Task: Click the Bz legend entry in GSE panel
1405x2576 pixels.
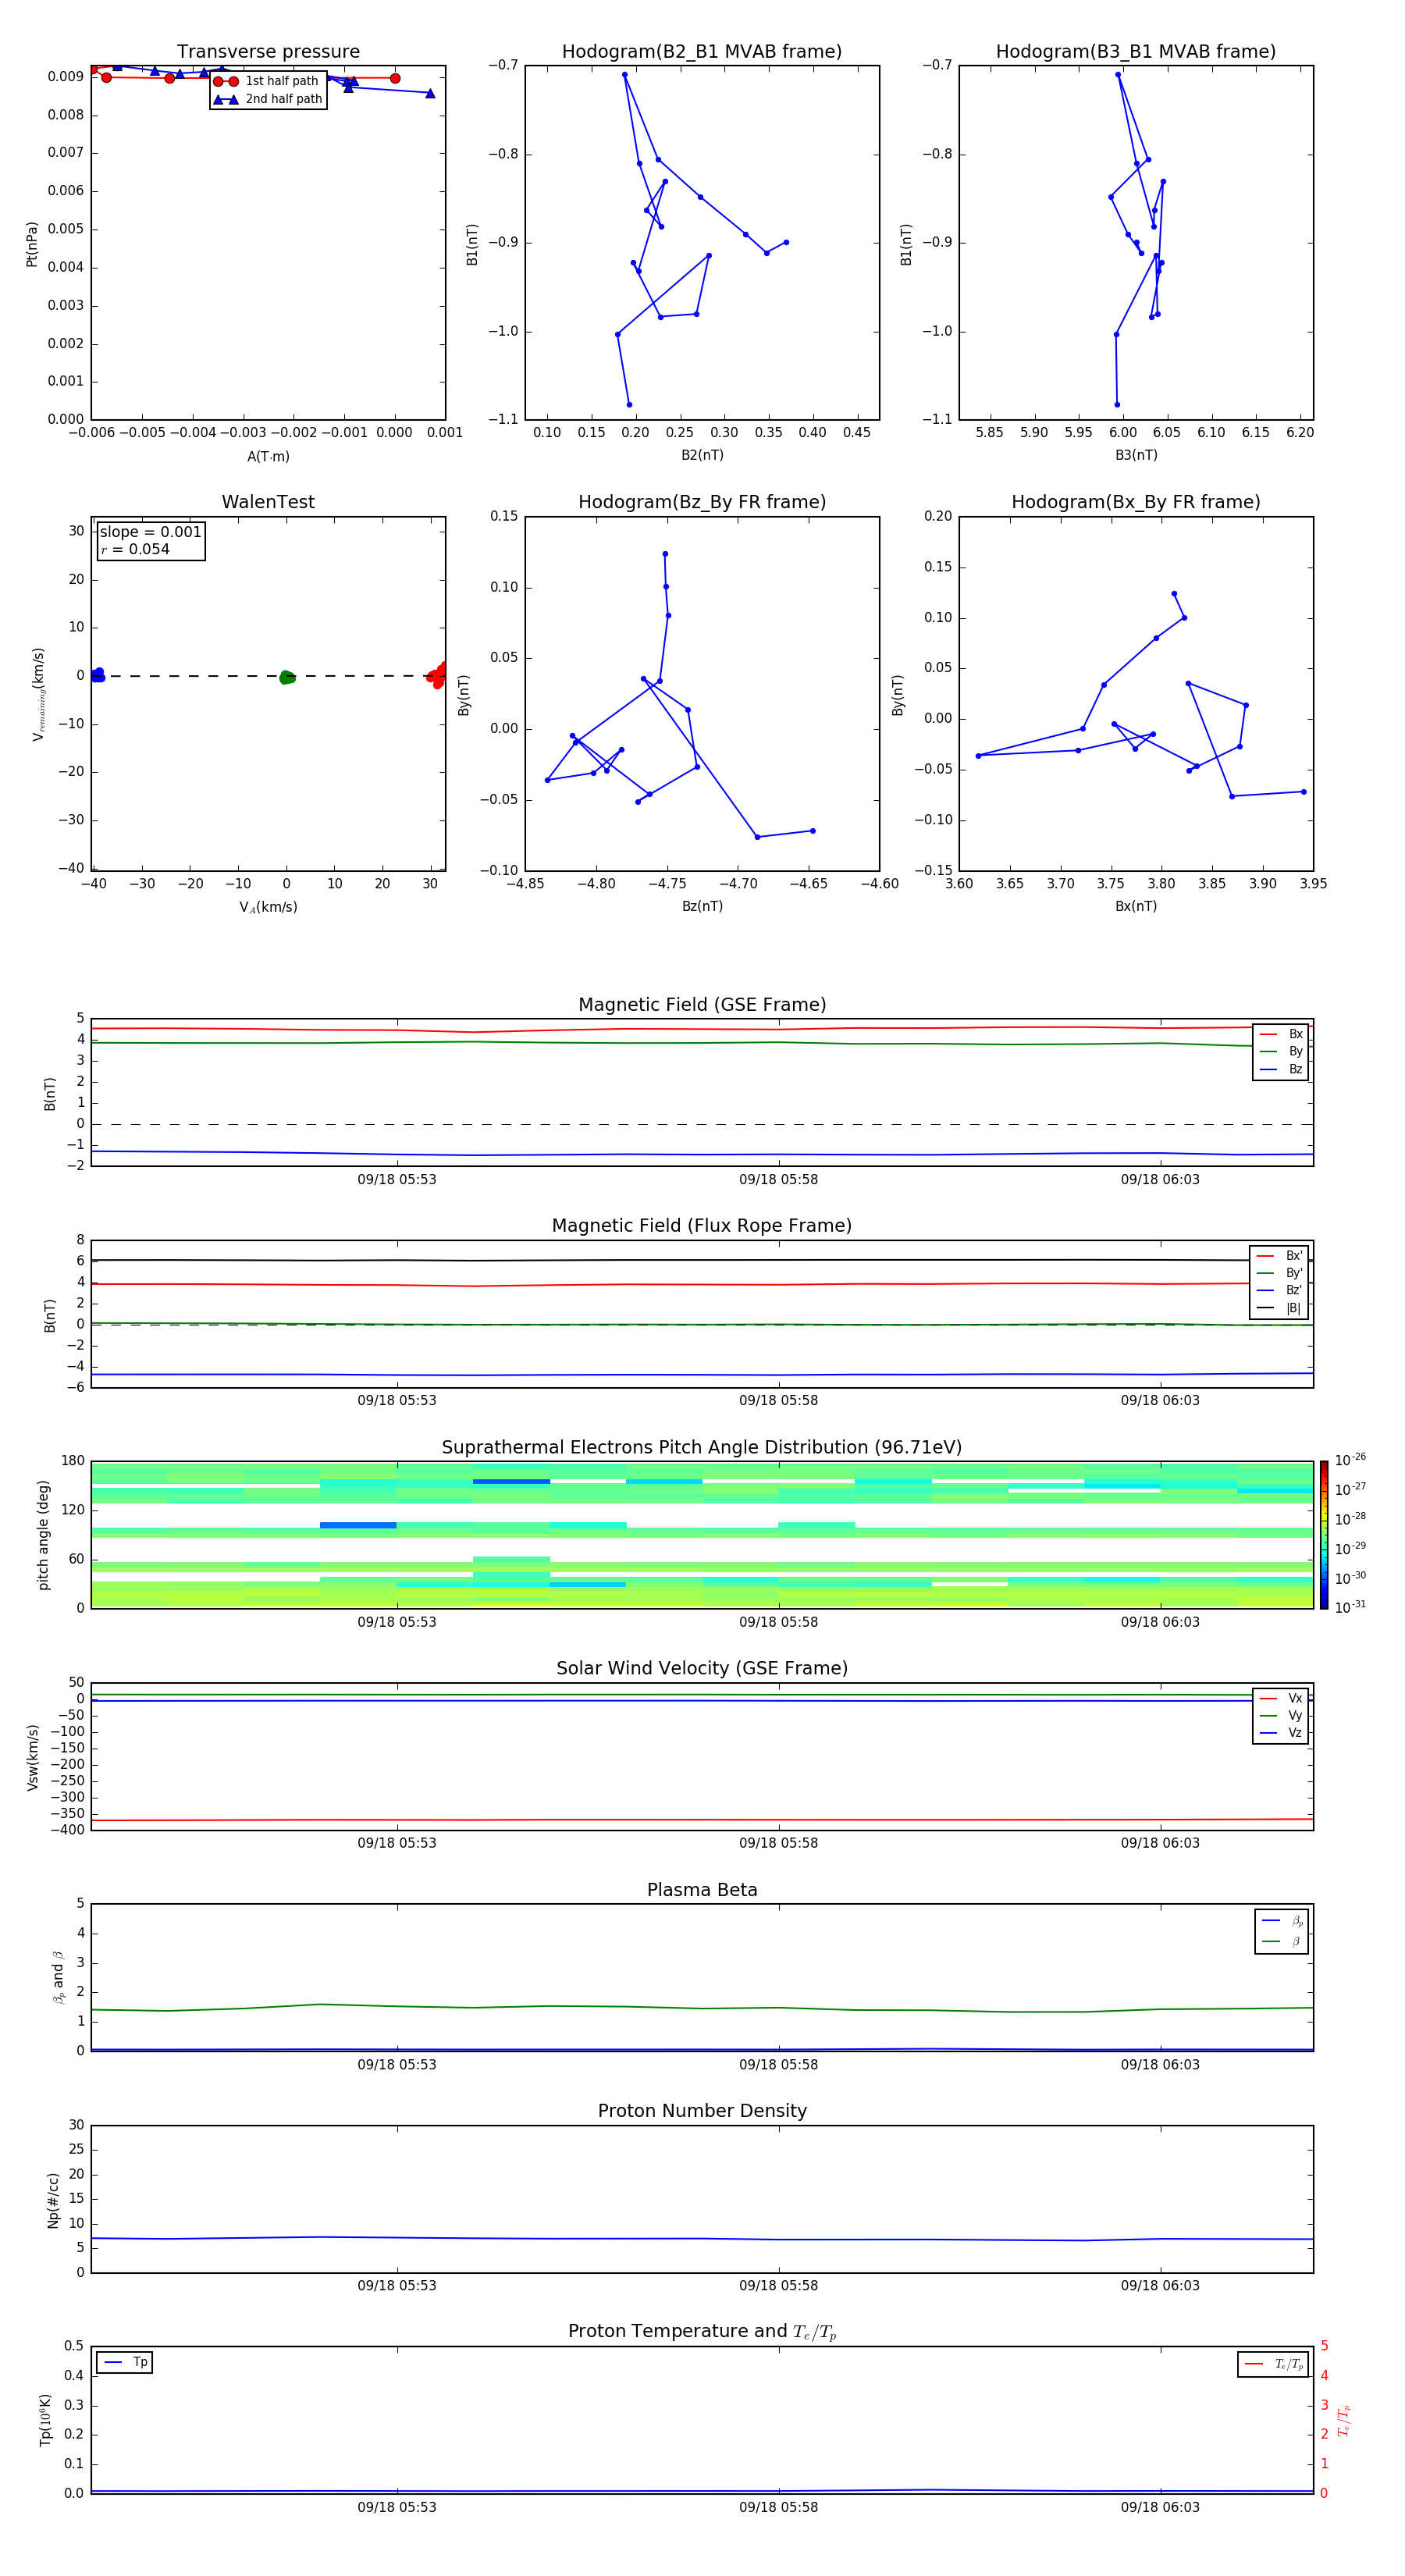Action: (x=1281, y=1069)
